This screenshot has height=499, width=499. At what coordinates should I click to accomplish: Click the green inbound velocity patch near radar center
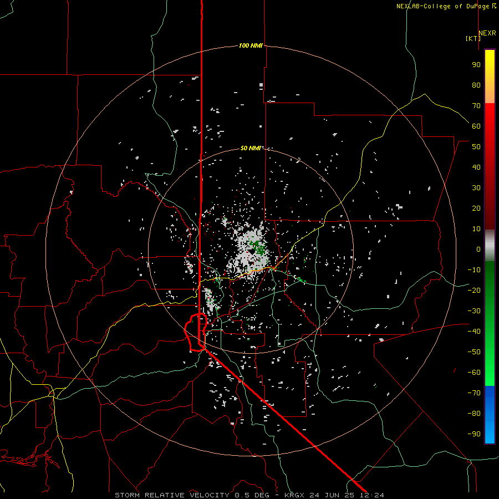[x=258, y=247]
